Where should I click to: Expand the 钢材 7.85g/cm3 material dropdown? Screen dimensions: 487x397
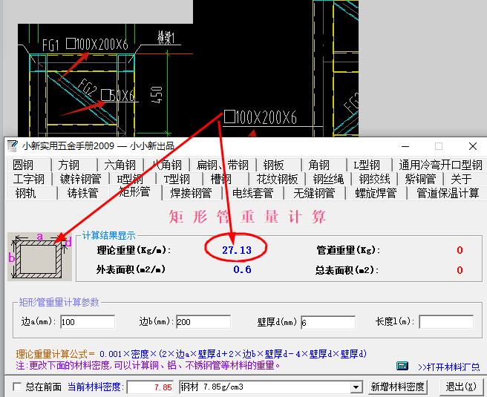pyautogui.click(x=356, y=387)
